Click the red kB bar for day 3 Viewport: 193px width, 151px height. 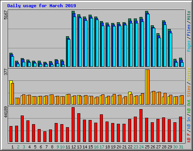[22, 129]
